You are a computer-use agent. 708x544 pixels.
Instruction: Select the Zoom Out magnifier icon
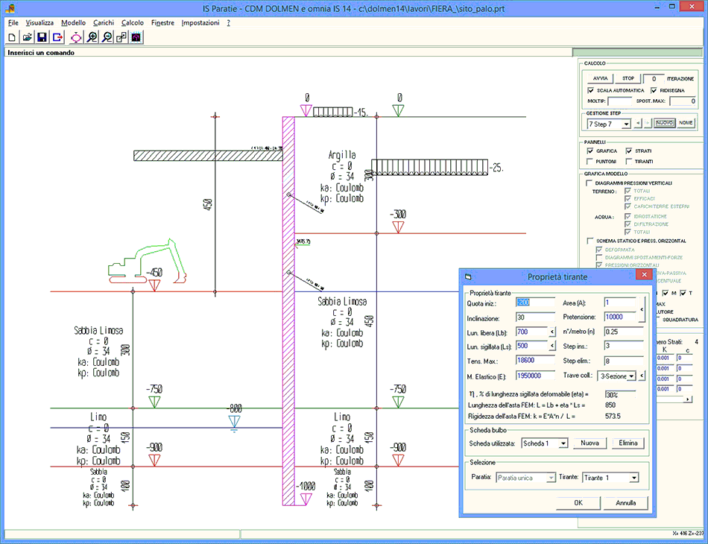click(107, 37)
